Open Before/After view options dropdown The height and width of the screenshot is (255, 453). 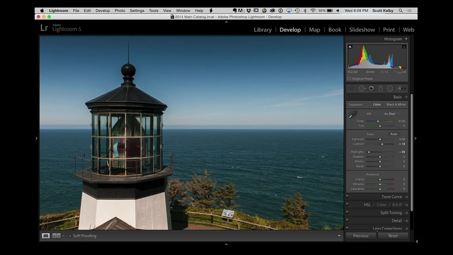point(63,236)
